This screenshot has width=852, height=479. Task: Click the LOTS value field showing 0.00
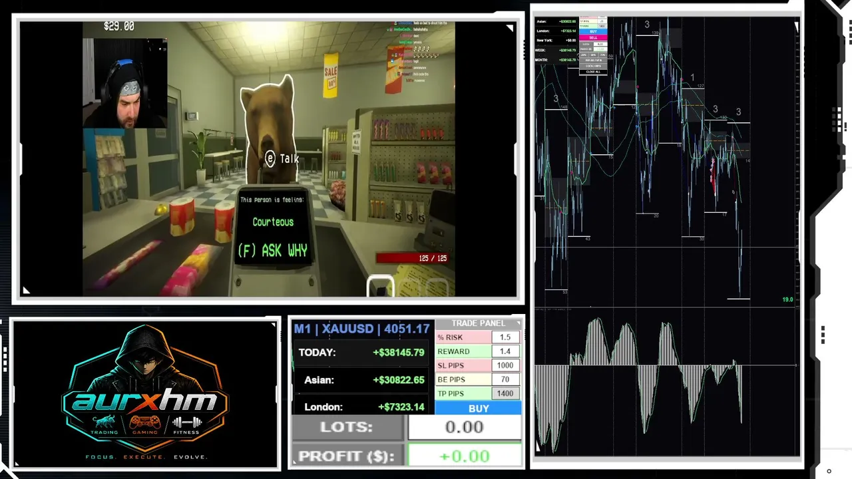click(465, 427)
